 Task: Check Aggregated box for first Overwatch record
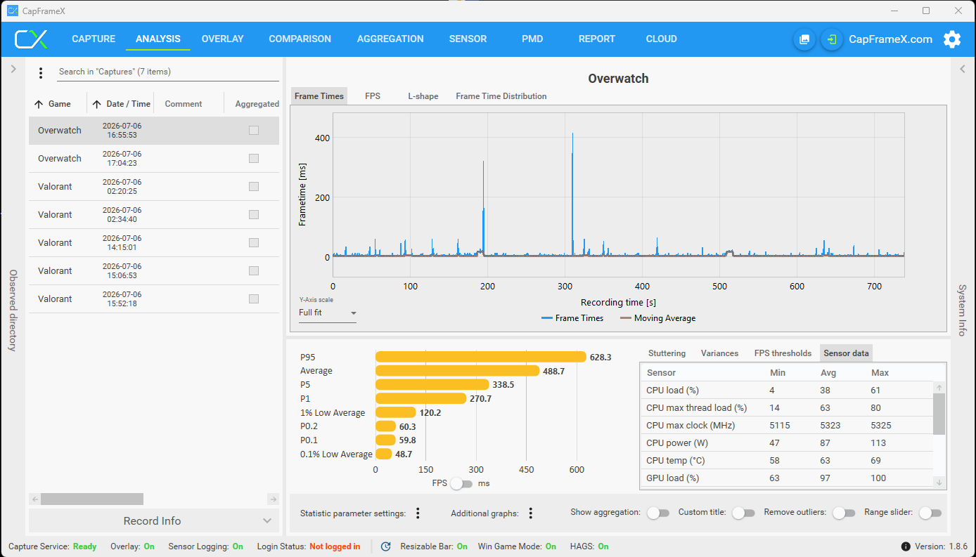254,131
